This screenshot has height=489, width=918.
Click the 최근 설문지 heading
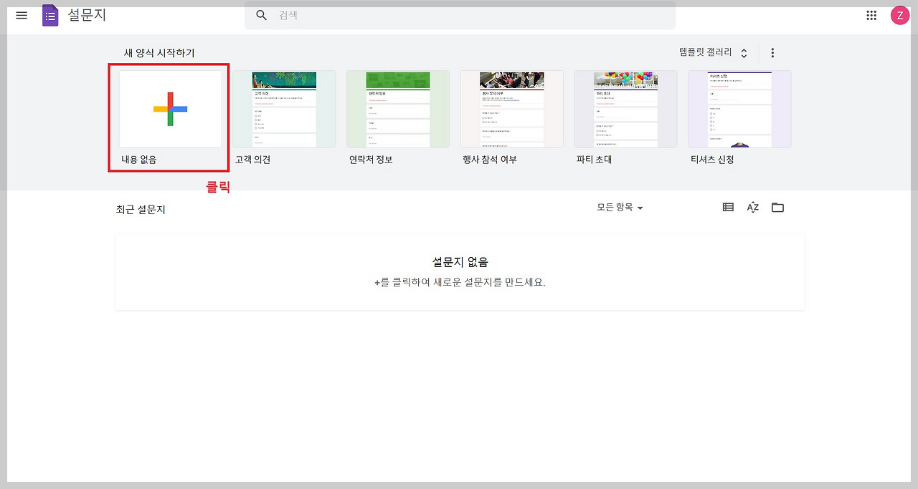[x=141, y=210]
